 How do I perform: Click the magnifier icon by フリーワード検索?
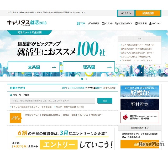(11, 95)
